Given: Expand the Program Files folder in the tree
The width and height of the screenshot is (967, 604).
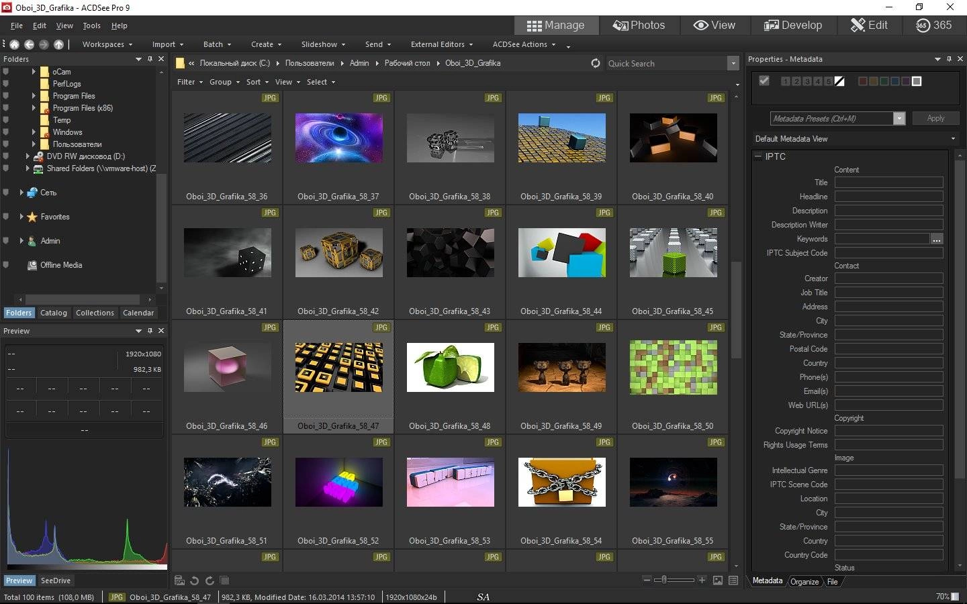Looking at the screenshot, I should click(x=34, y=96).
